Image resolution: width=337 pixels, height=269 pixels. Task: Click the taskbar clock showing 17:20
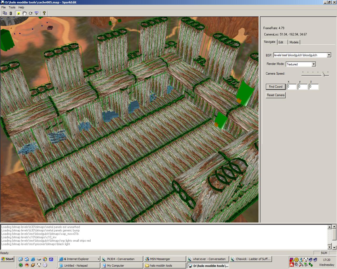tap(326, 260)
